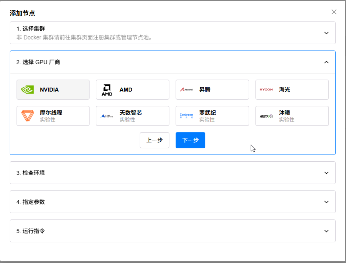Expand step 3 检查环境 chevron
The image size is (346, 263).
(326, 173)
